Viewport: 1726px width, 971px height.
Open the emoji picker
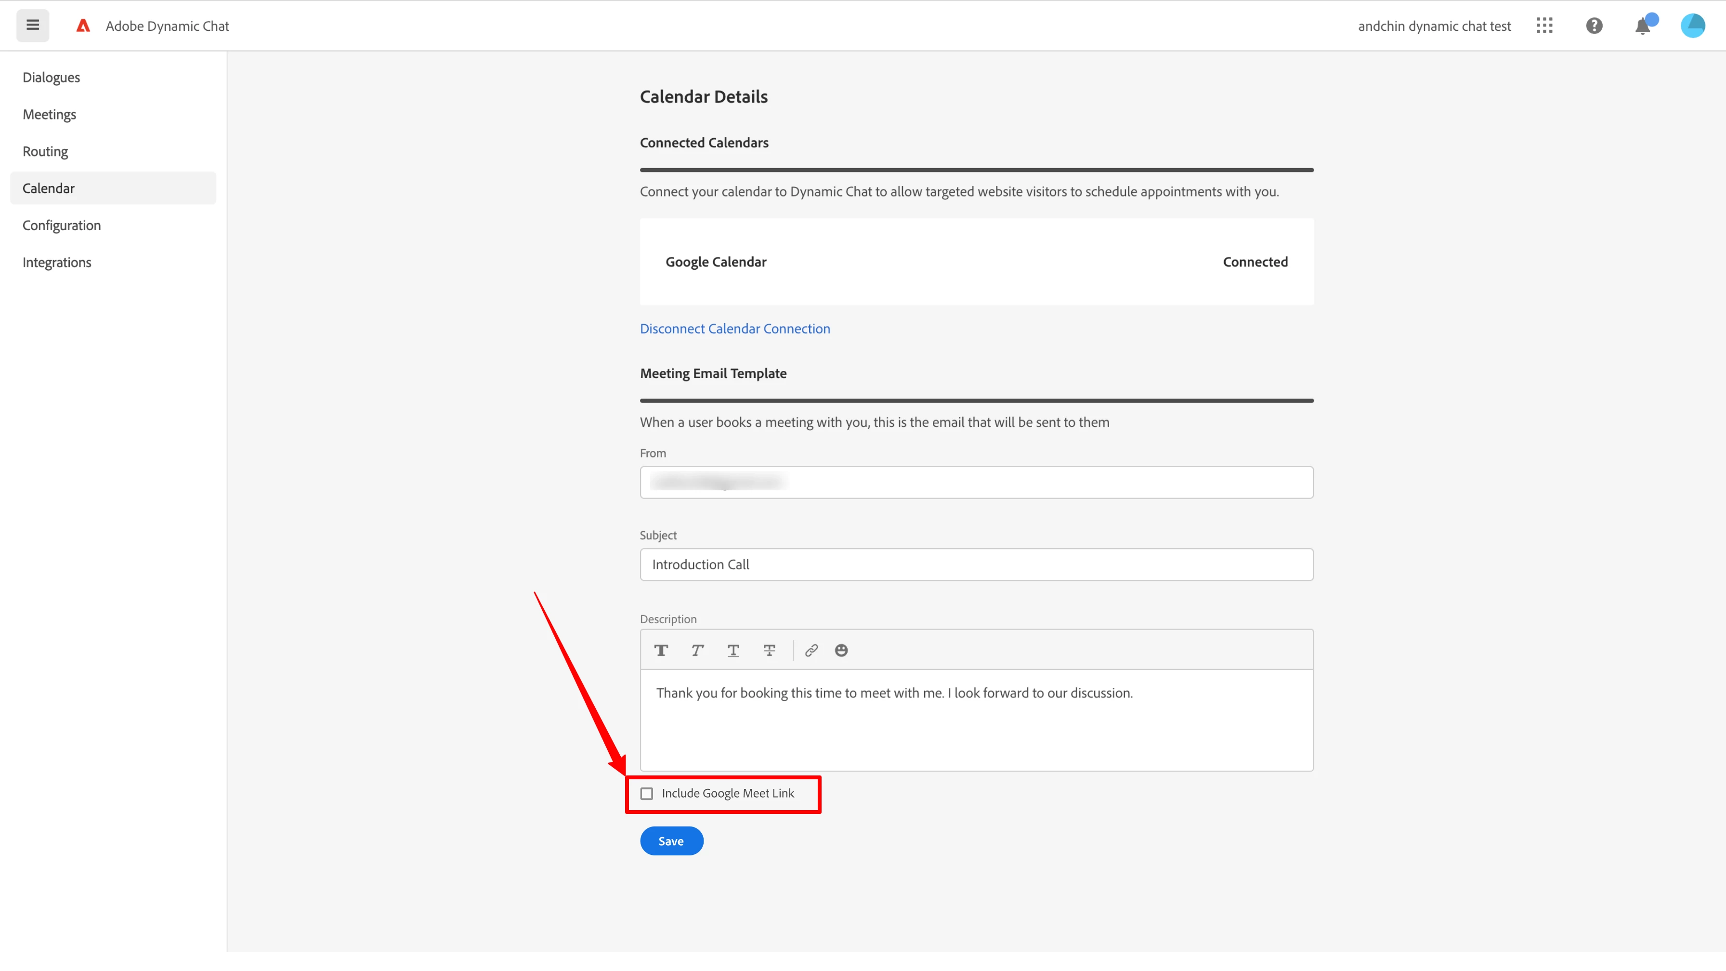(x=841, y=650)
